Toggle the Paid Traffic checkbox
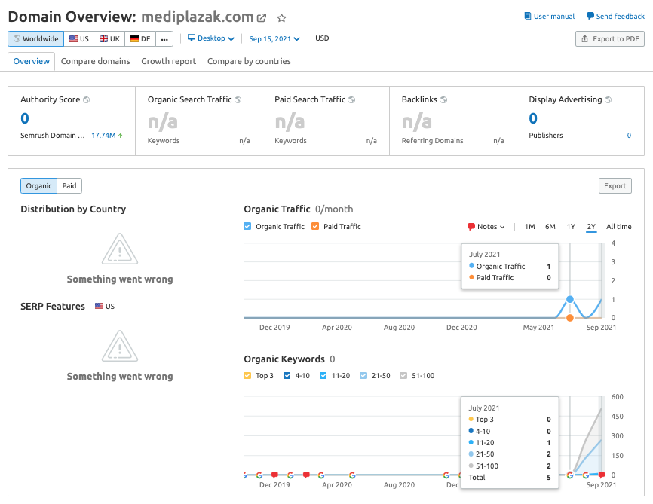Image resolution: width=653 pixels, height=504 pixels. [x=315, y=227]
